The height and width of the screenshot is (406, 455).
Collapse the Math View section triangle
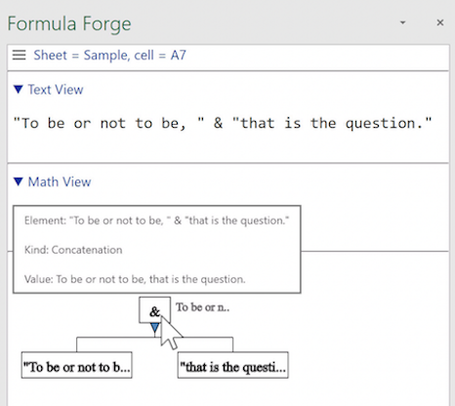coord(19,182)
